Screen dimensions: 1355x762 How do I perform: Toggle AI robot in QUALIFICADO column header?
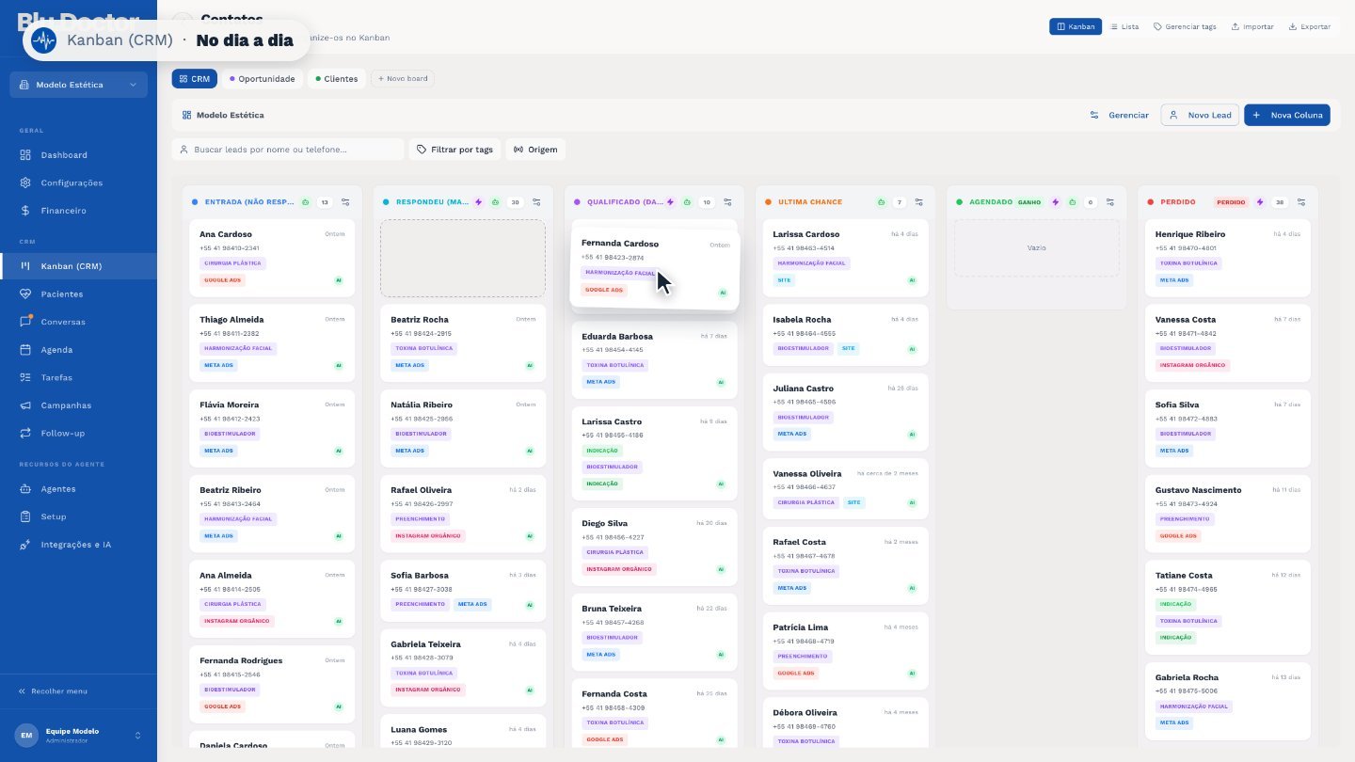[687, 202]
